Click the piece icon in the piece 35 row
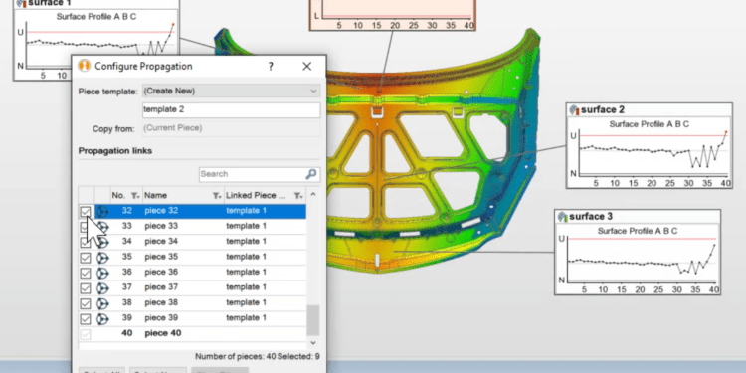The height and width of the screenshot is (373, 746). click(x=102, y=258)
